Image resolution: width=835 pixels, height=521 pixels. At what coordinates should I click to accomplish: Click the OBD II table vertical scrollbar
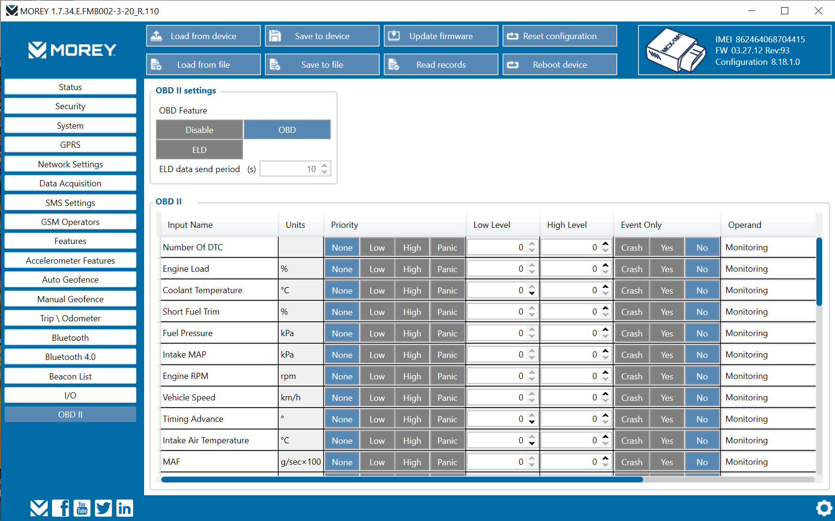click(x=819, y=272)
